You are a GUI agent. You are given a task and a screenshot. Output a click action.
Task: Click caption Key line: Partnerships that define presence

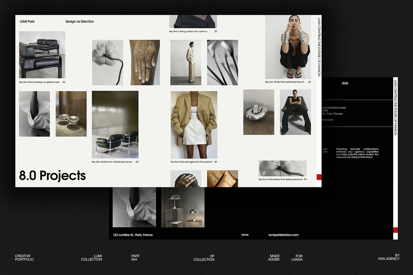click(x=282, y=178)
